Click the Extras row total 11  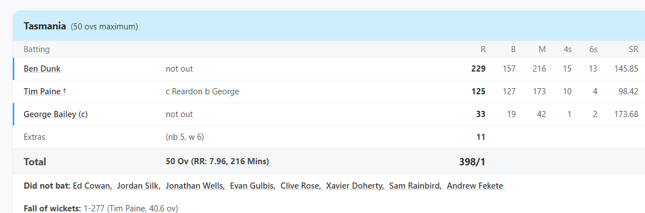coord(481,136)
